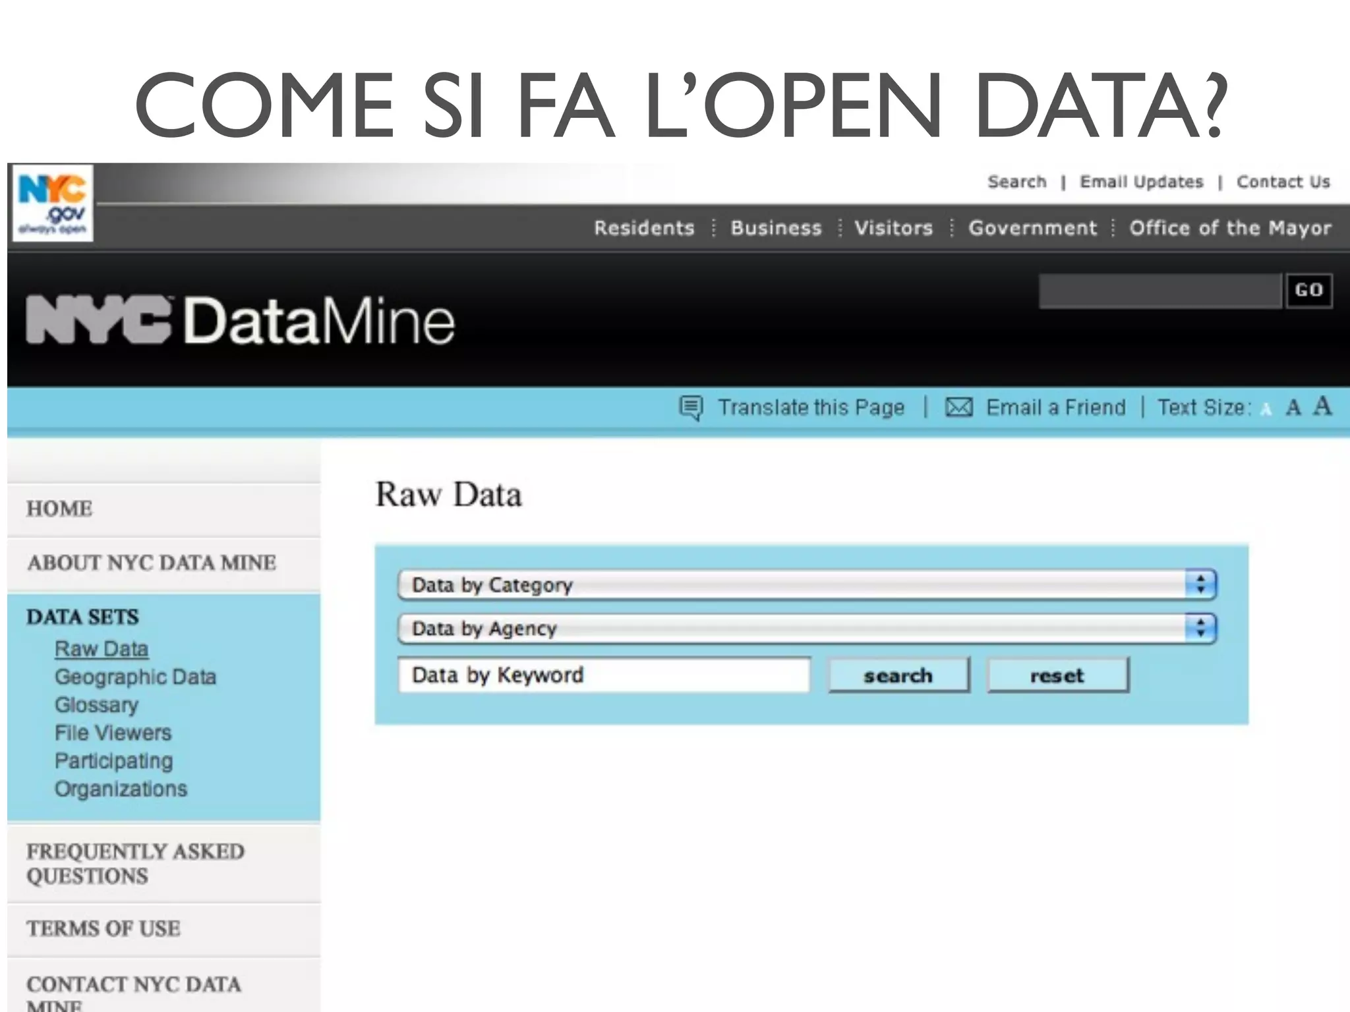The height and width of the screenshot is (1012, 1350).
Task: Click the Translate this Page speech bubble icon
Action: (x=691, y=408)
